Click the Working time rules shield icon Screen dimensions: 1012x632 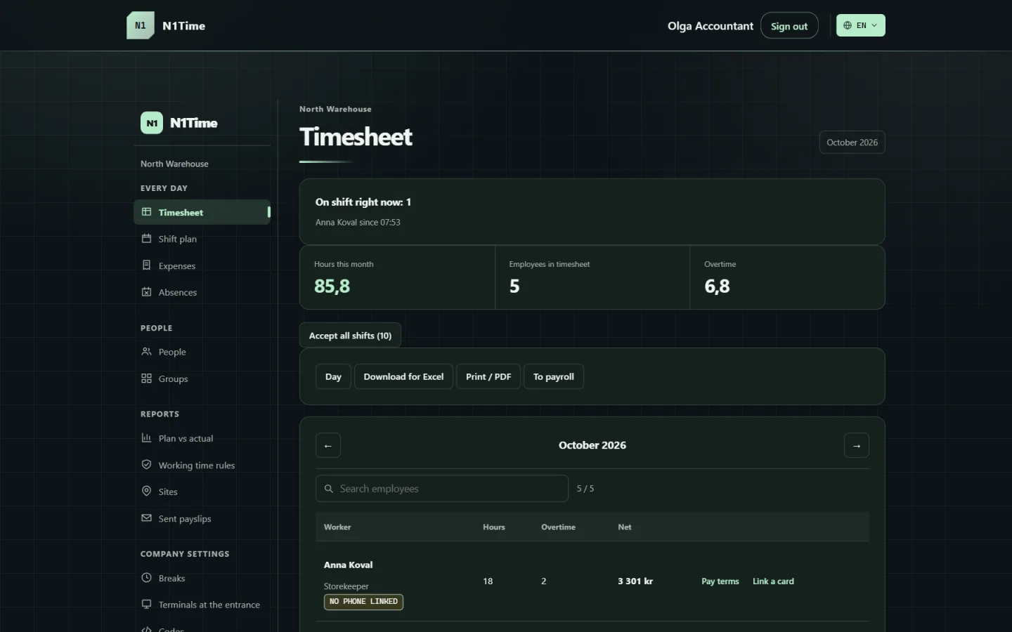point(146,465)
